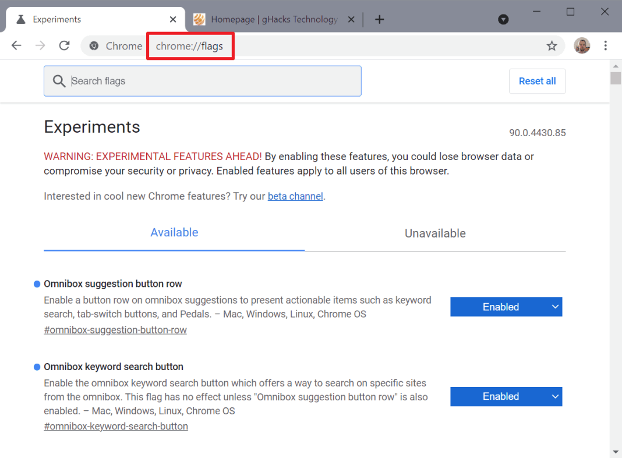This screenshot has width=622, height=458.
Task: Click inside the Search flags field
Action: [204, 81]
